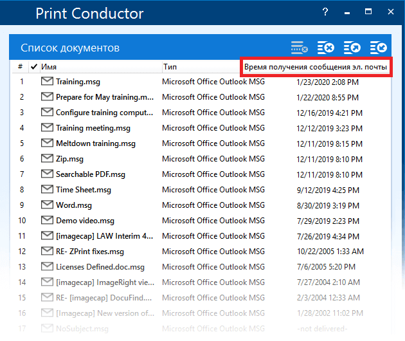This screenshot has width=405, height=341.
Task: Select the Word.msg entry
Action: (74, 205)
